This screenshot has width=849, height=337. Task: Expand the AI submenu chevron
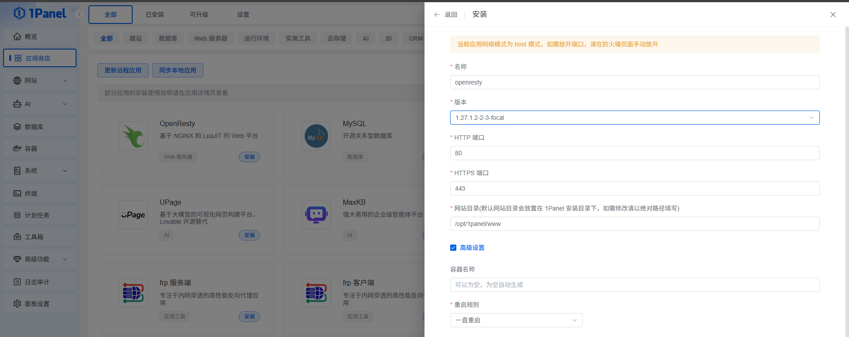point(65,104)
